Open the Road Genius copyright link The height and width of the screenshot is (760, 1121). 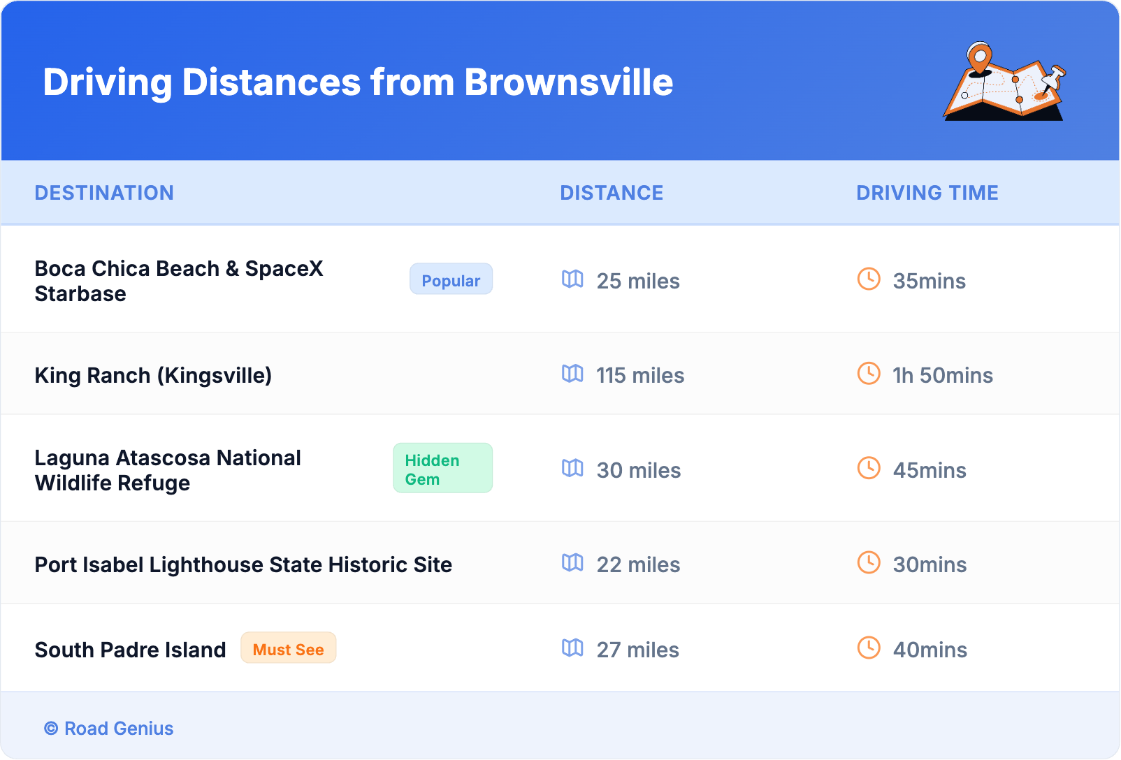coord(109,728)
